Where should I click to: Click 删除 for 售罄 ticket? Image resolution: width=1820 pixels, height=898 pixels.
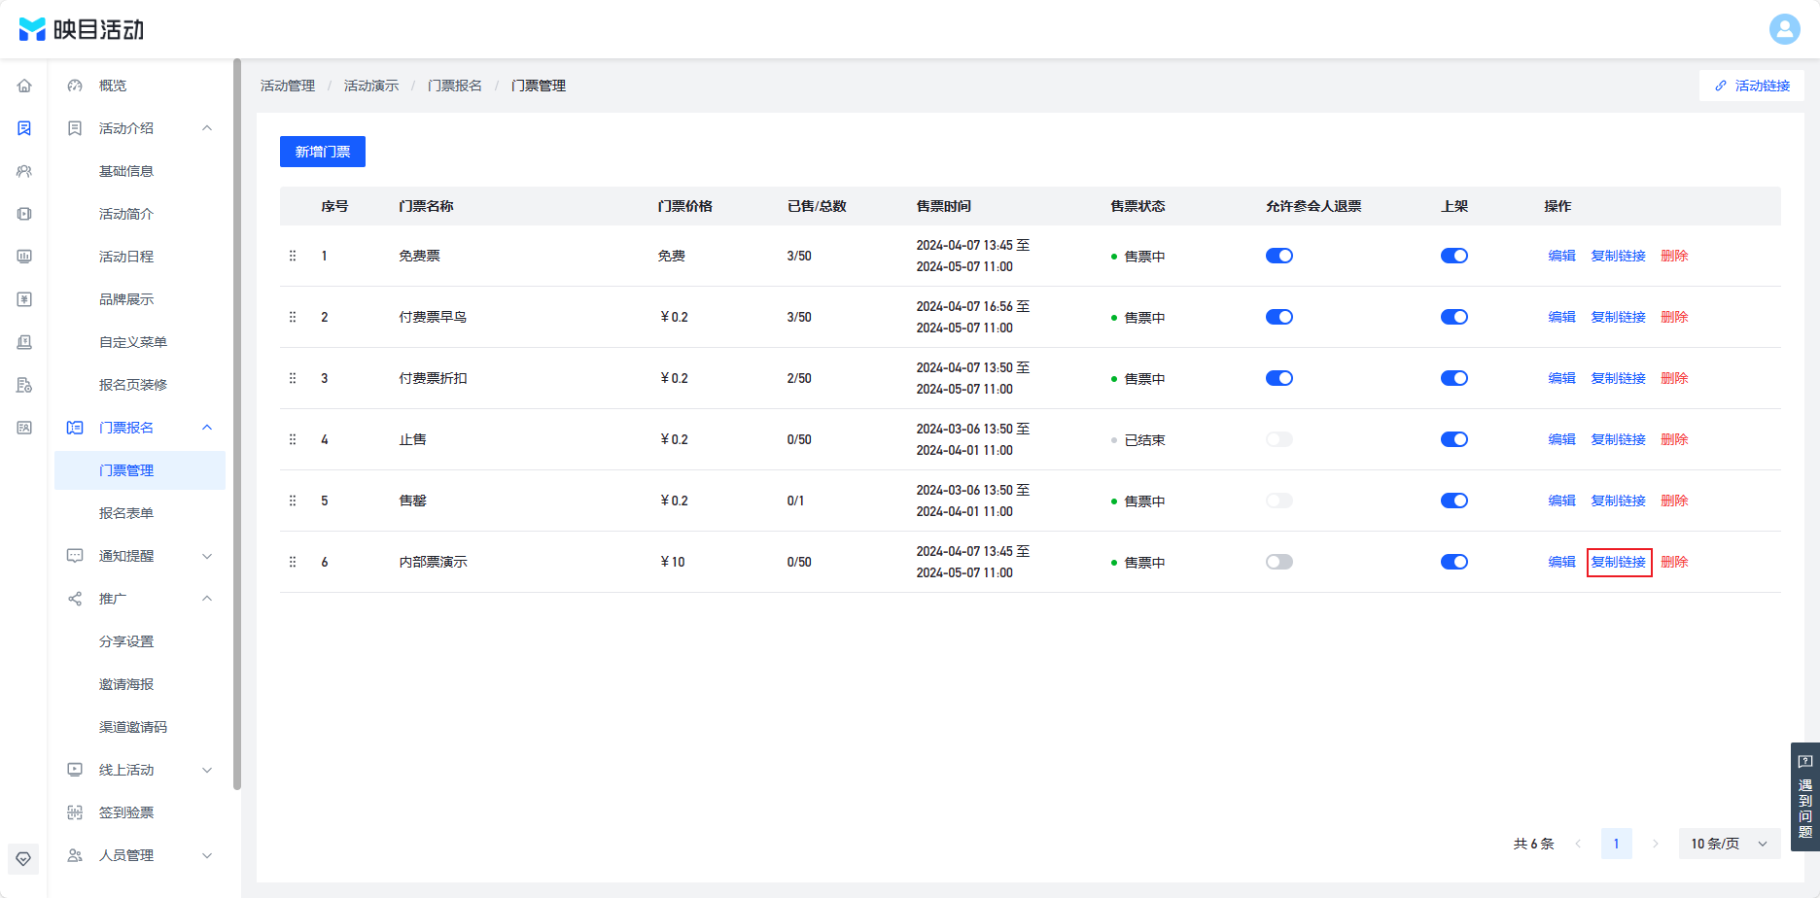(1674, 501)
